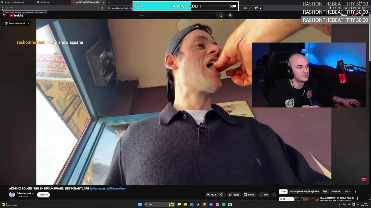Image resolution: width=371 pixels, height=208 pixels.
Task: Click the Oluştur create button
Action: click(342, 15)
